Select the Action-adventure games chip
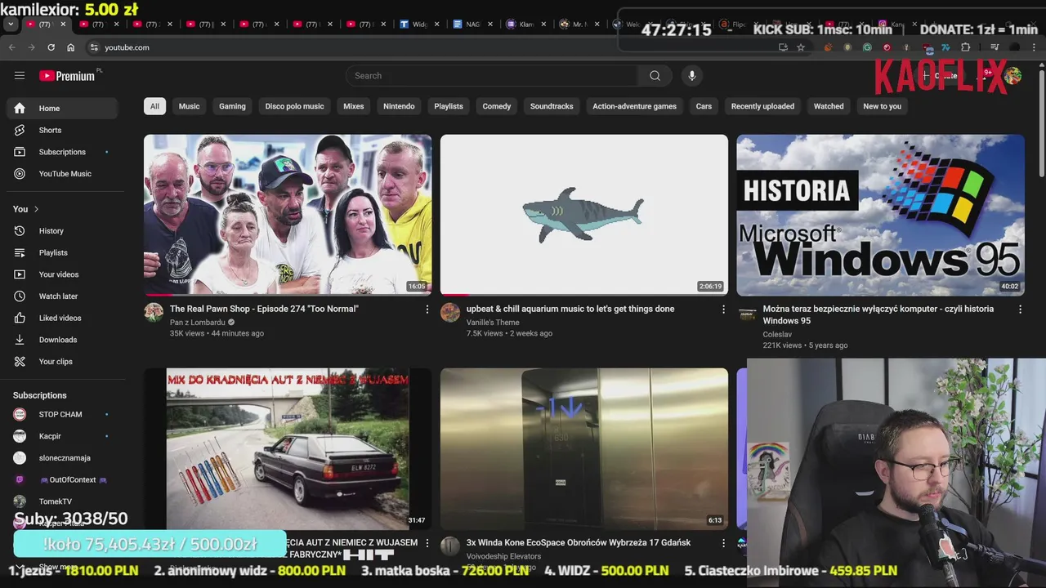This screenshot has width=1046, height=588. (634, 106)
